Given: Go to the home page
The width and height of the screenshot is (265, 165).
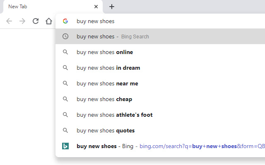Looking at the screenshot, I should [x=49, y=21].
